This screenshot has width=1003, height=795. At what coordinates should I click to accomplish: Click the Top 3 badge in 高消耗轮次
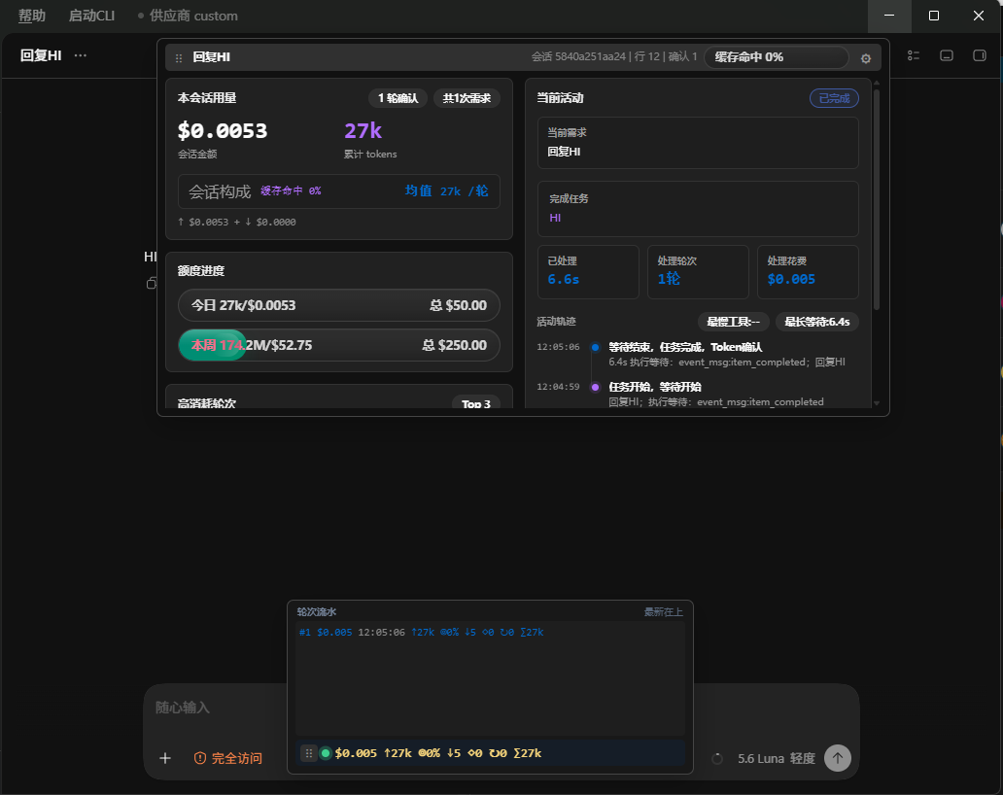[x=476, y=403]
